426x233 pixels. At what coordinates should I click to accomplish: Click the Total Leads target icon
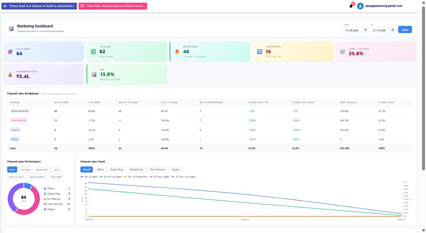10,52
